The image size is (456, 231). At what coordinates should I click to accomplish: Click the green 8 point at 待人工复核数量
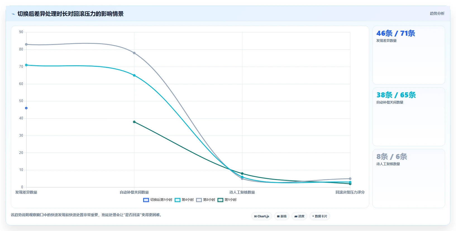click(242, 174)
